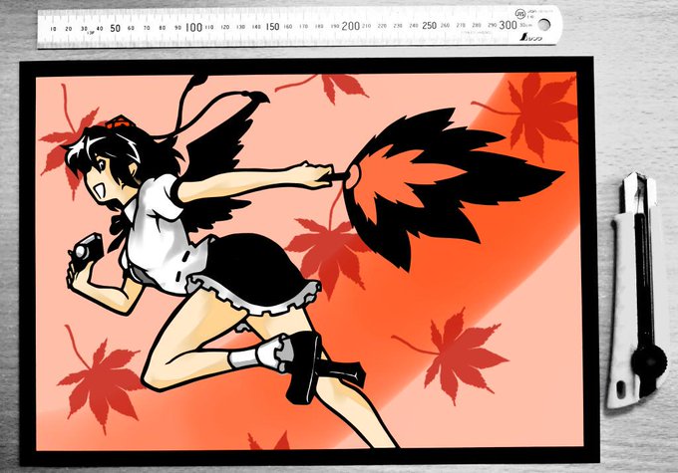Click the ruler's 250 mark number
This screenshot has width=678, height=473.
(429, 26)
